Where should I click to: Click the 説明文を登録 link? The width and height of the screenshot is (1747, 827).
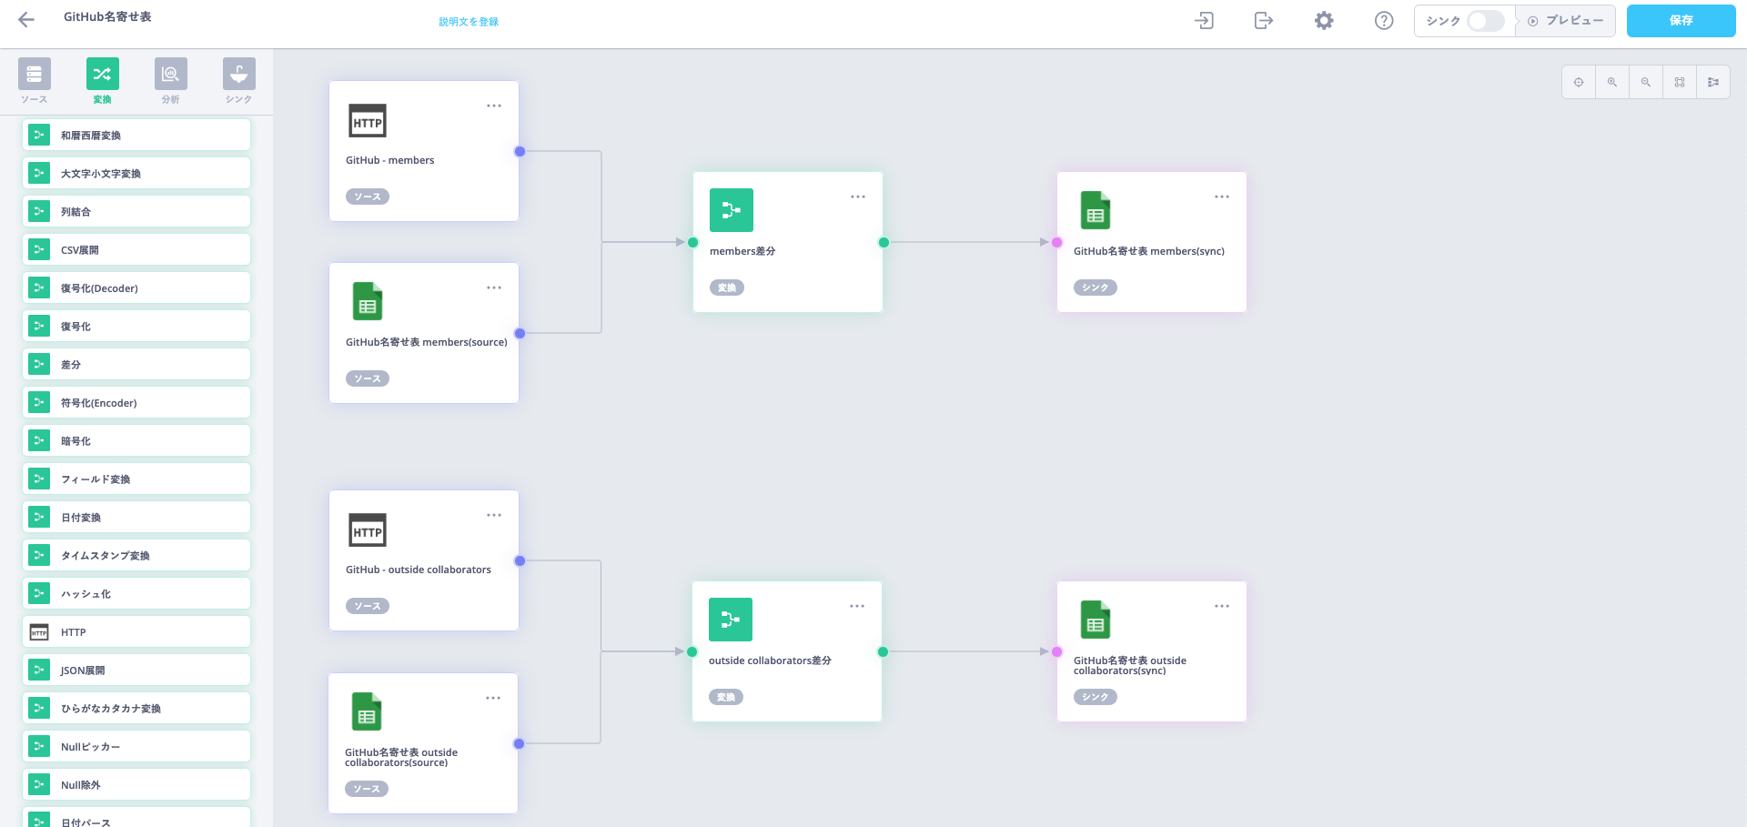click(469, 22)
